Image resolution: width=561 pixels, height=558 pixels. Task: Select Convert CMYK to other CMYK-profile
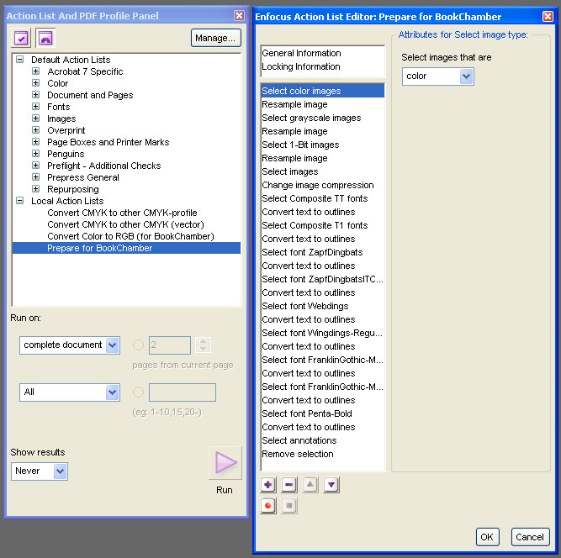[122, 213]
